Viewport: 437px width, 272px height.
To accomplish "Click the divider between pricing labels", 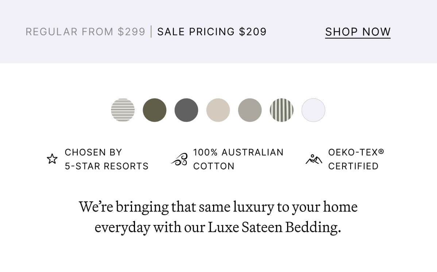I will pyautogui.click(x=151, y=32).
